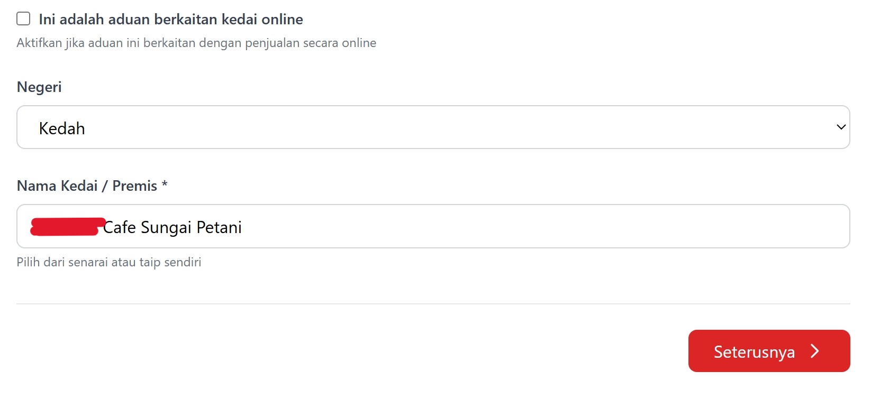Click the required asterisk beside Premis label
This screenshot has height=399, width=871.
pos(165,184)
